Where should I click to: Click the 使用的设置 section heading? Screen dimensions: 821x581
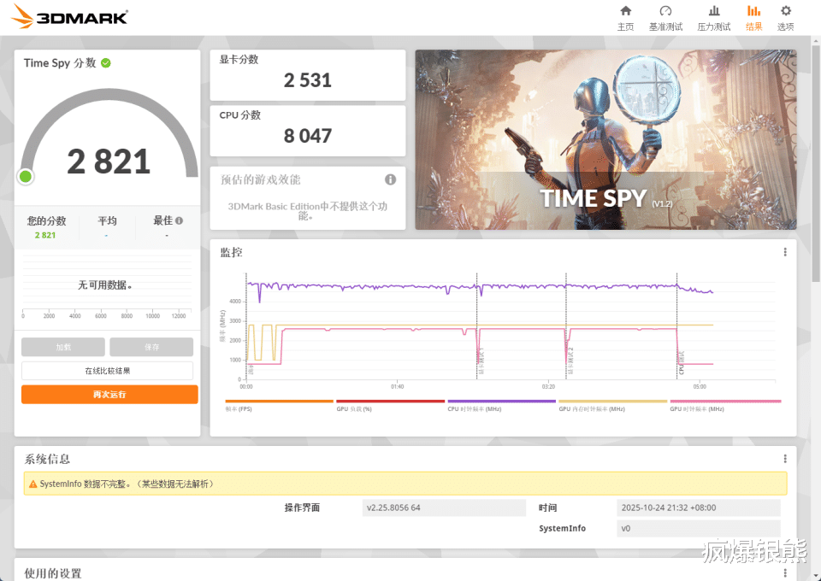(53, 573)
